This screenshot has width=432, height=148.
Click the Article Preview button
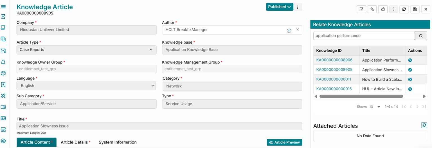pos(284,142)
